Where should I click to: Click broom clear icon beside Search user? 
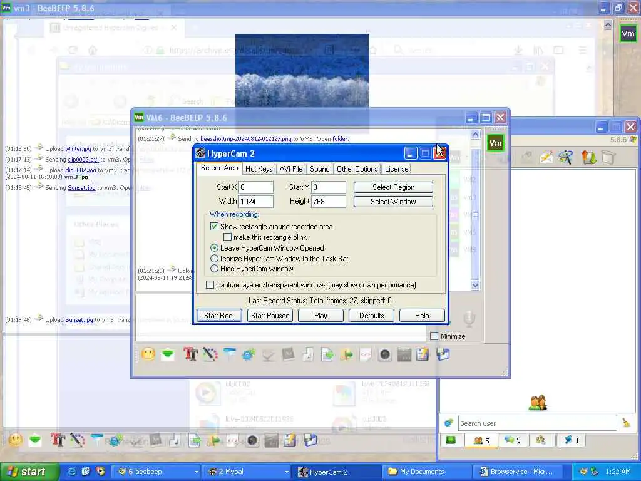(x=626, y=423)
